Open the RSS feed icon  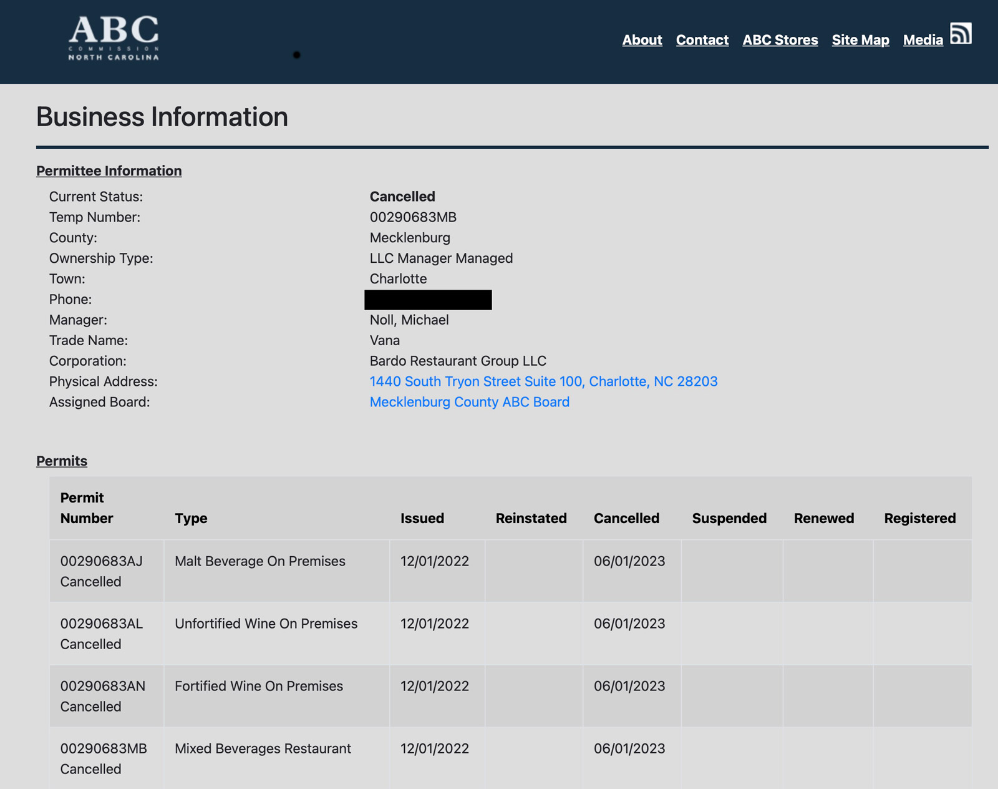(x=961, y=34)
